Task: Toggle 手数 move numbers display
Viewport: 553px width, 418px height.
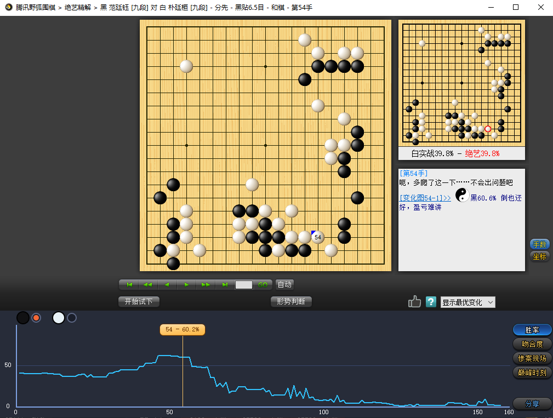Action: pyautogui.click(x=539, y=244)
